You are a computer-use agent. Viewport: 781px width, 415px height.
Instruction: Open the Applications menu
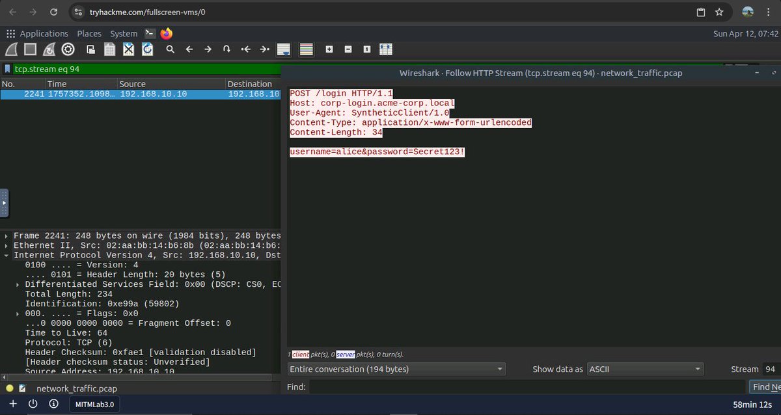44,33
